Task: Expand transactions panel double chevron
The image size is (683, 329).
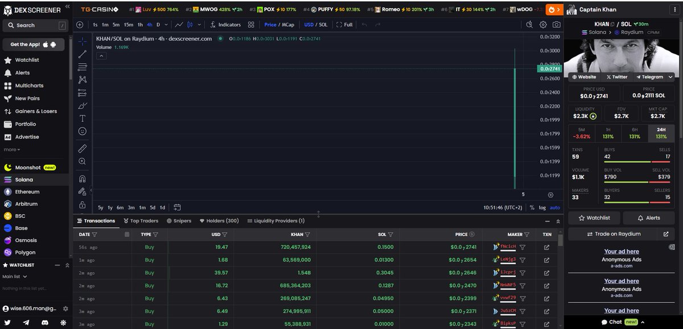Action: (x=557, y=221)
